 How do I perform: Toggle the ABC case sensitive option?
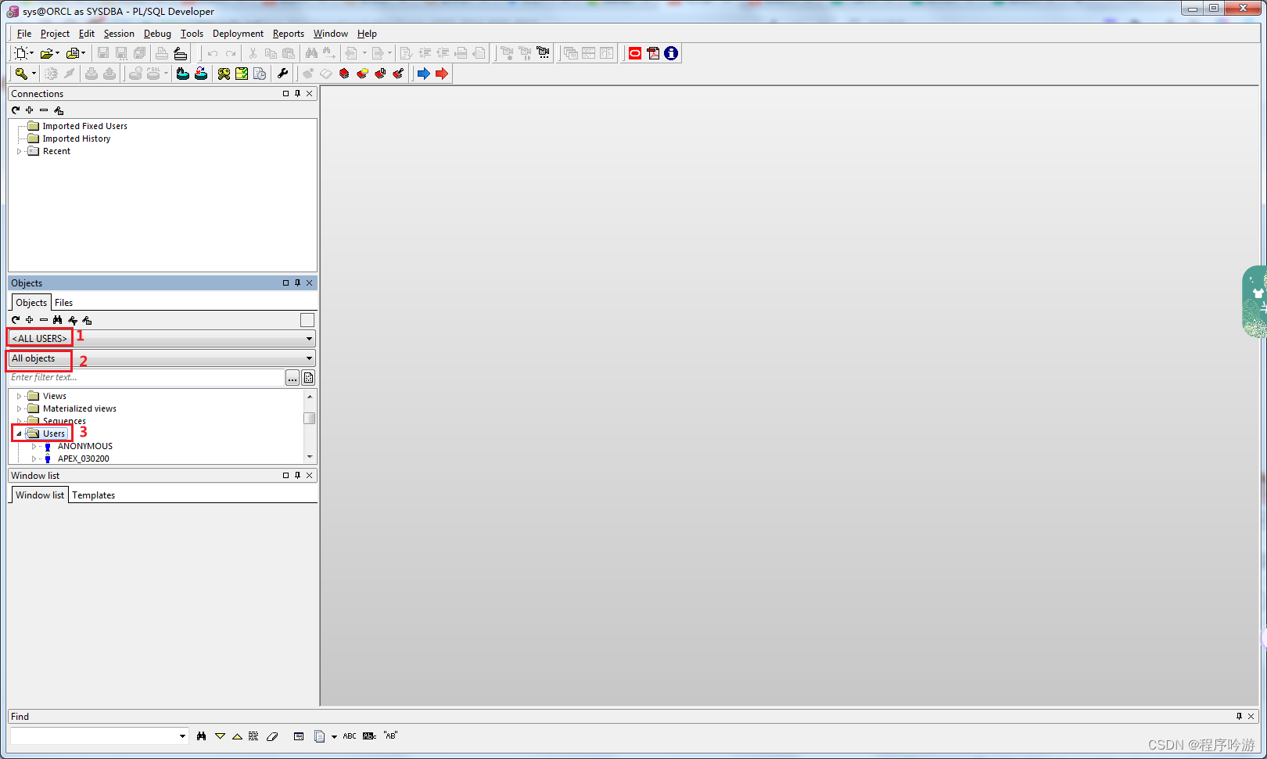[x=350, y=736]
